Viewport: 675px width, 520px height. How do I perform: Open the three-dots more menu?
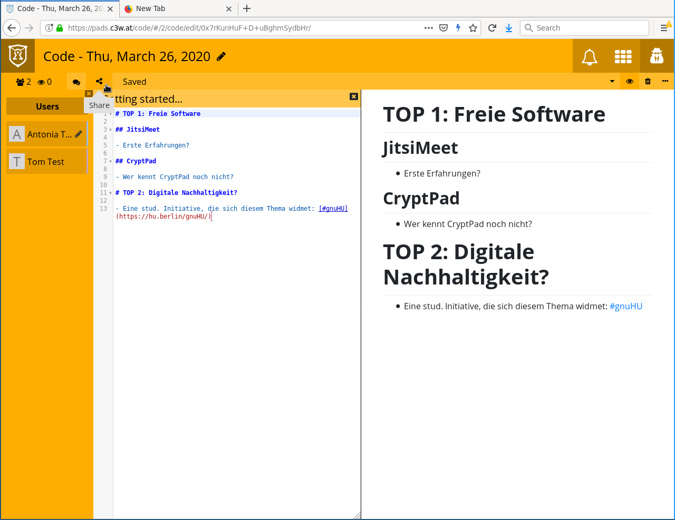665,81
